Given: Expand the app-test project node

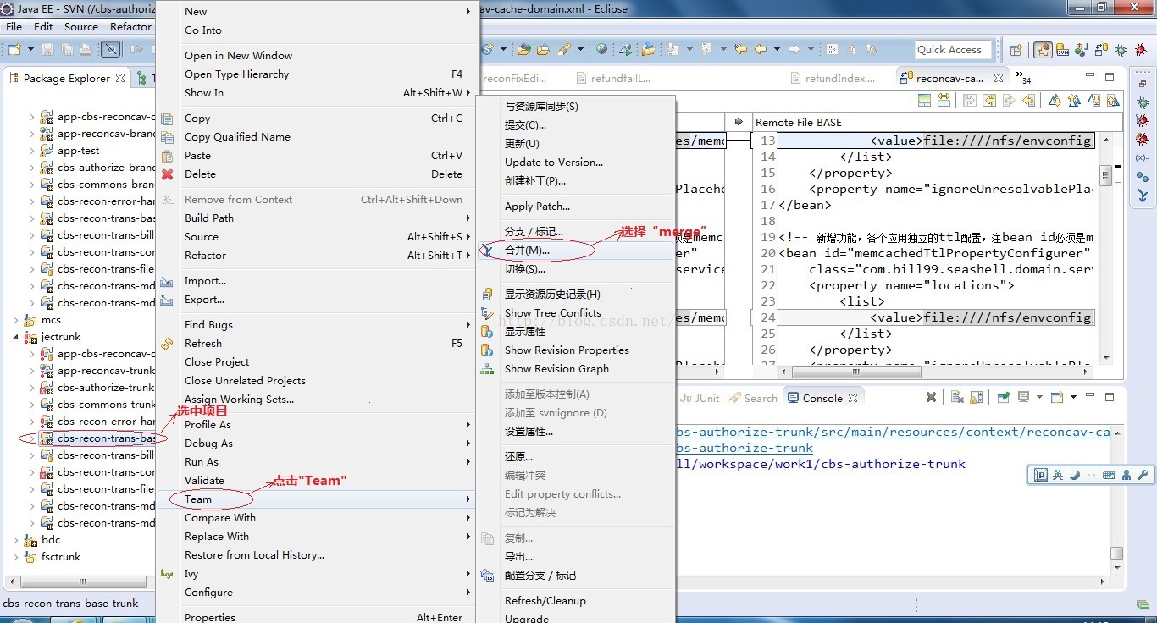Looking at the screenshot, I should (x=32, y=151).
